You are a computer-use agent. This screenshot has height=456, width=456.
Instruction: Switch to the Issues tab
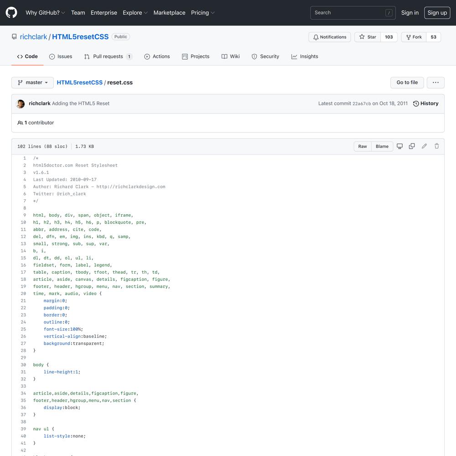[61, 57]
